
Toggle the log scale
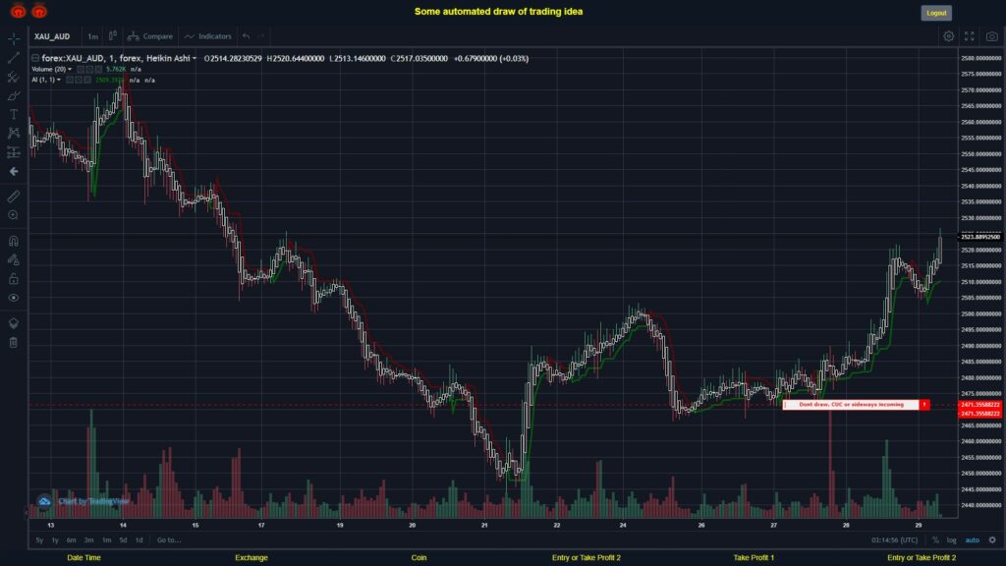coord(951,540)
